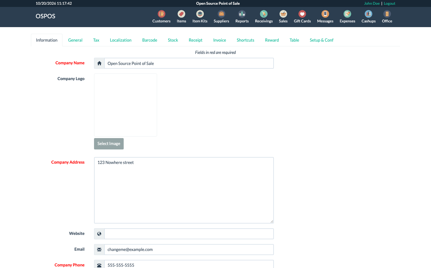The height and width of the screenshot is (268, 431).
Task: Open the Sales module icon
Action: click(283, 14)
